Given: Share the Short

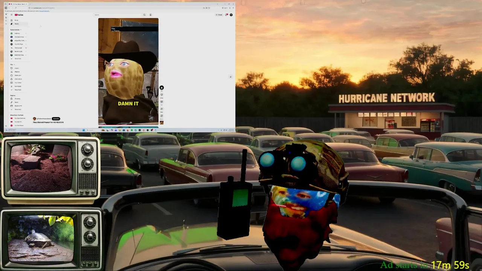Looking at the screenshot, I should 162,109.
